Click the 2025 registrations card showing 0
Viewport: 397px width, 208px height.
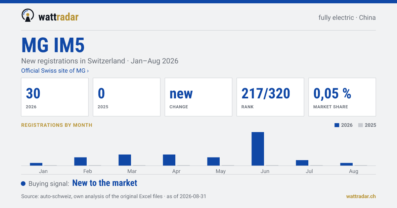tap(127, 97)
